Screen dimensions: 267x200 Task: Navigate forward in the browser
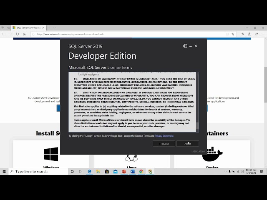10,34
